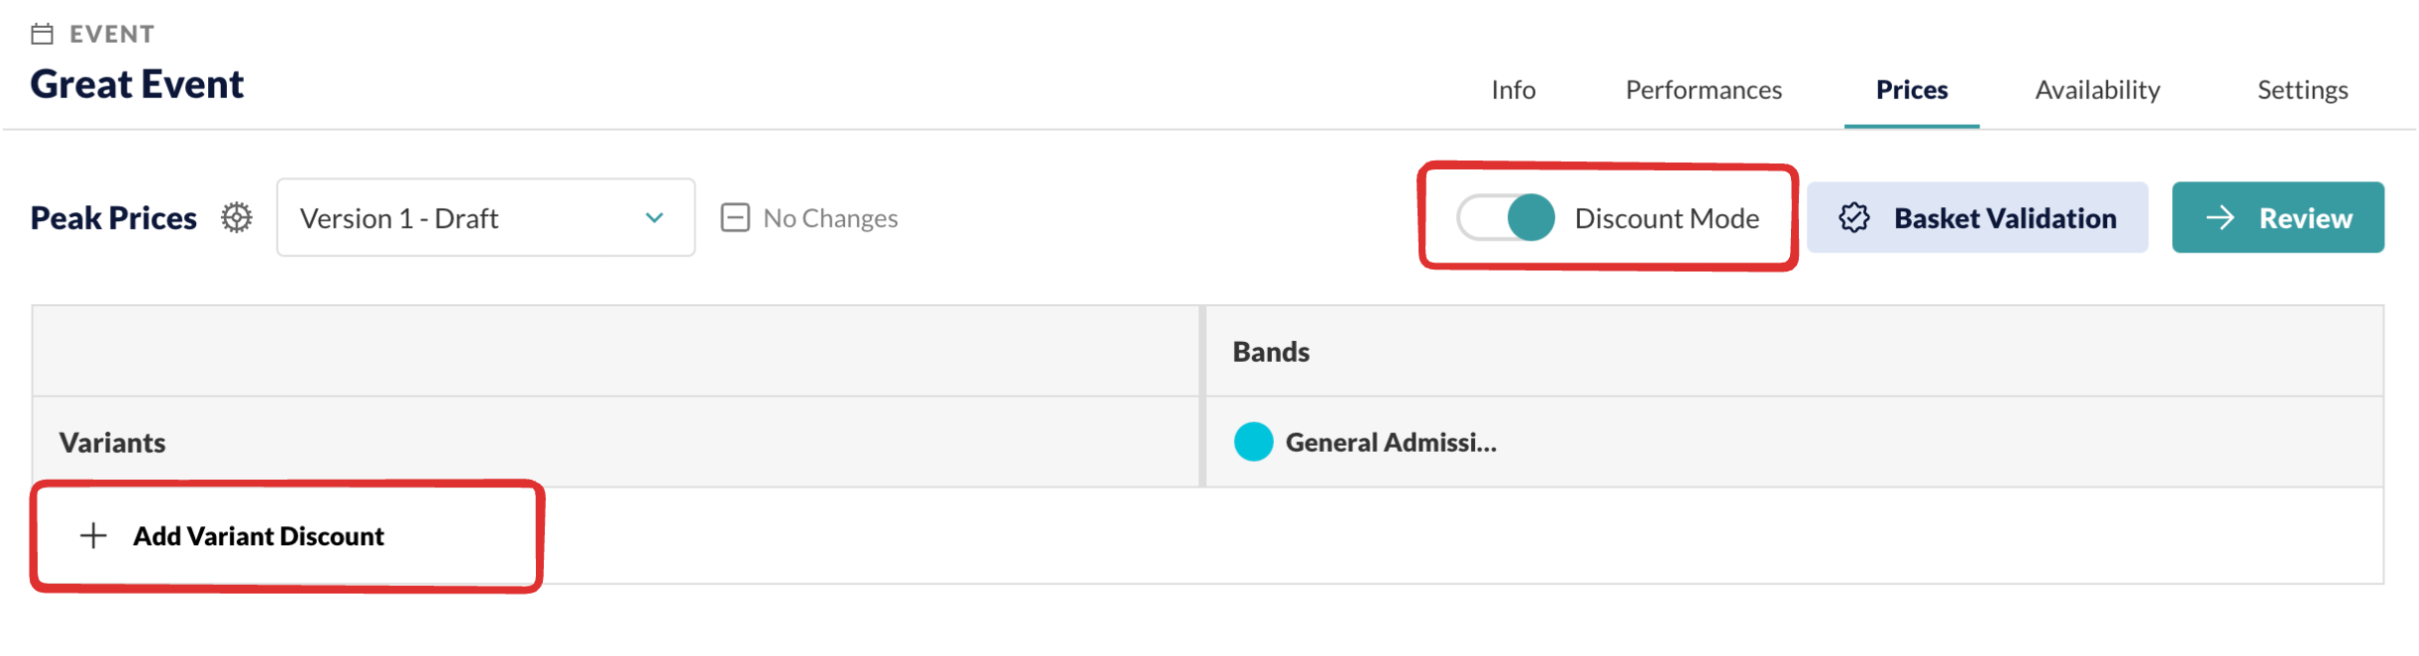Click the Basket Validation button
The width and height of the screenshot is (2419, 656).
[1977, 217]
